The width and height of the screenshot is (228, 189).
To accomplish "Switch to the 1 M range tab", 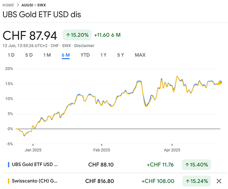I will coord(47,55).
